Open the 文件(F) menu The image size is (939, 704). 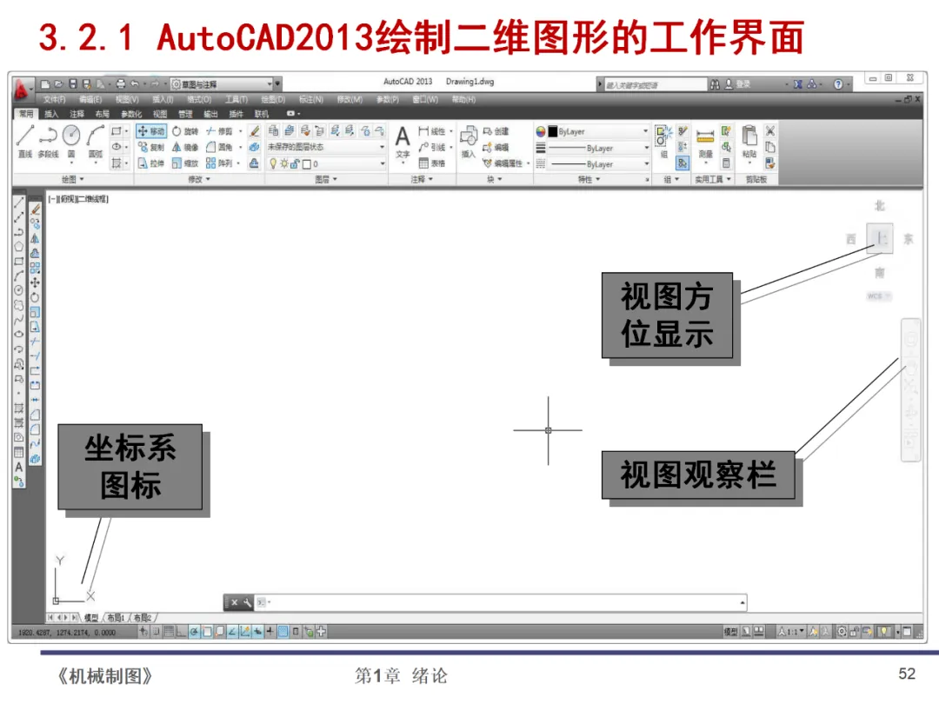coord(55,99)
